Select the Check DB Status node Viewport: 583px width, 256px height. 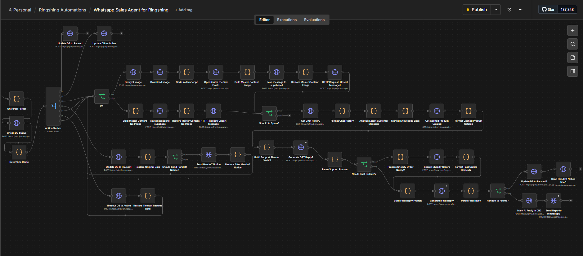coord(17,123)
